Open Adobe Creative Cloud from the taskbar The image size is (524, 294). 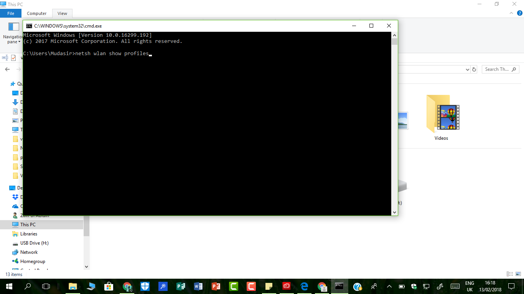click(x=286, y=286)
